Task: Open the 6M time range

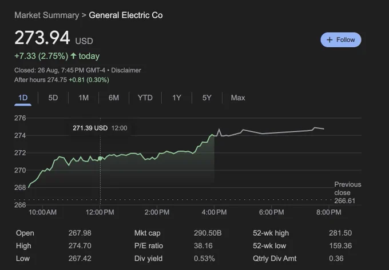Action: tap(114, 98)
